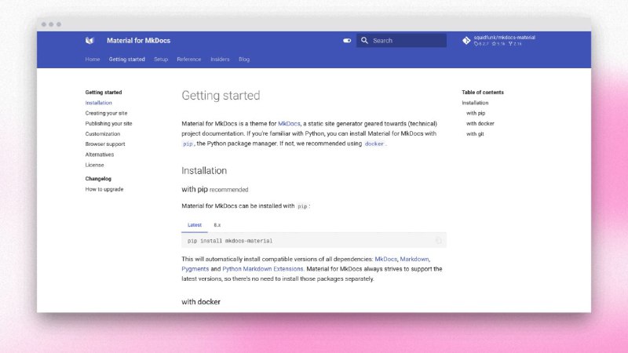
Task: Open License sidebar link
Action: 94,165
